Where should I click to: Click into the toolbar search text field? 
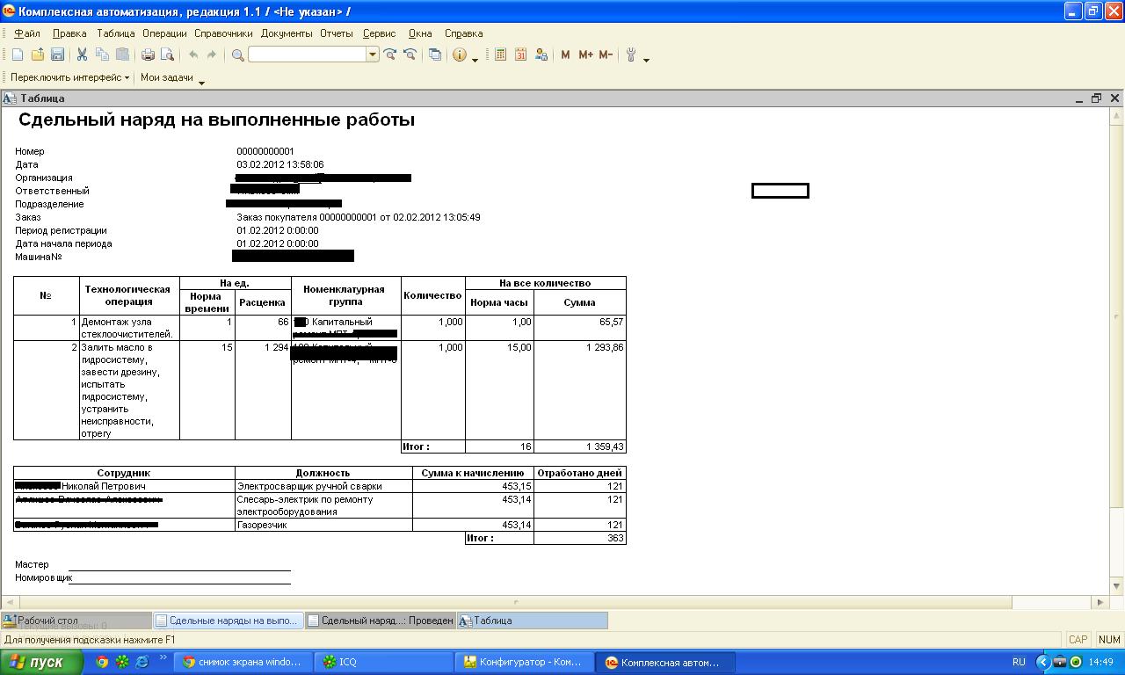tap(307, 54)
